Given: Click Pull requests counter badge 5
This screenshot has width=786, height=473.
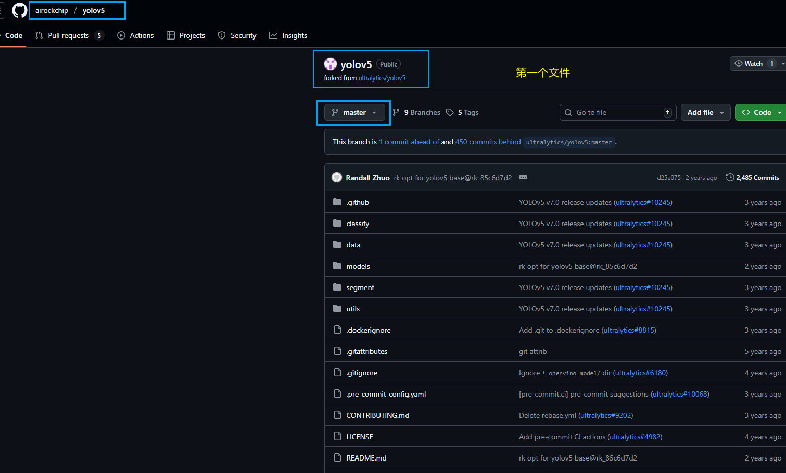Looking at the screenshot, I should coord(99,35).
